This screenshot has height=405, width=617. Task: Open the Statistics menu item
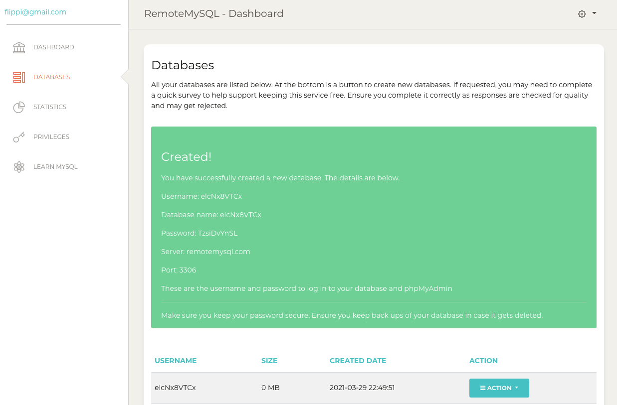pyautogui.click(x=50, y=107)
